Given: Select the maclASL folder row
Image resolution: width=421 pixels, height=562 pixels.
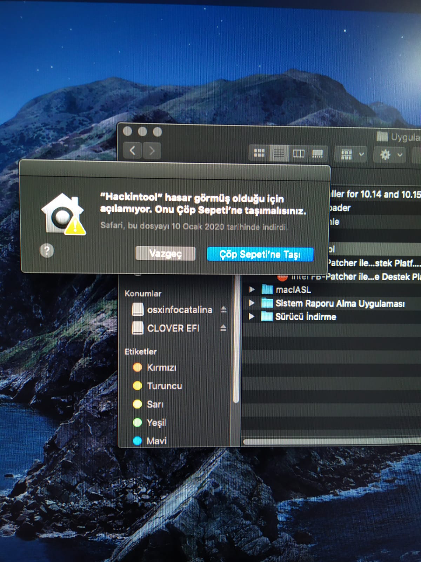Looking at the screenshot, I should pyautogui.click(x=332, y=289).
